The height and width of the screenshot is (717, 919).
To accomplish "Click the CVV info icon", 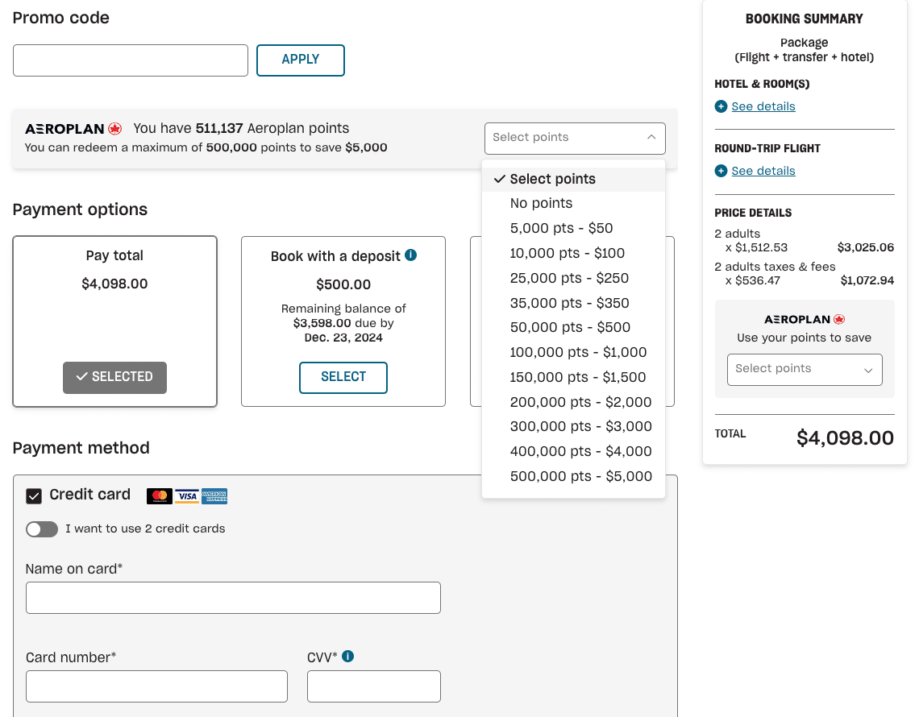I will 347,657.
